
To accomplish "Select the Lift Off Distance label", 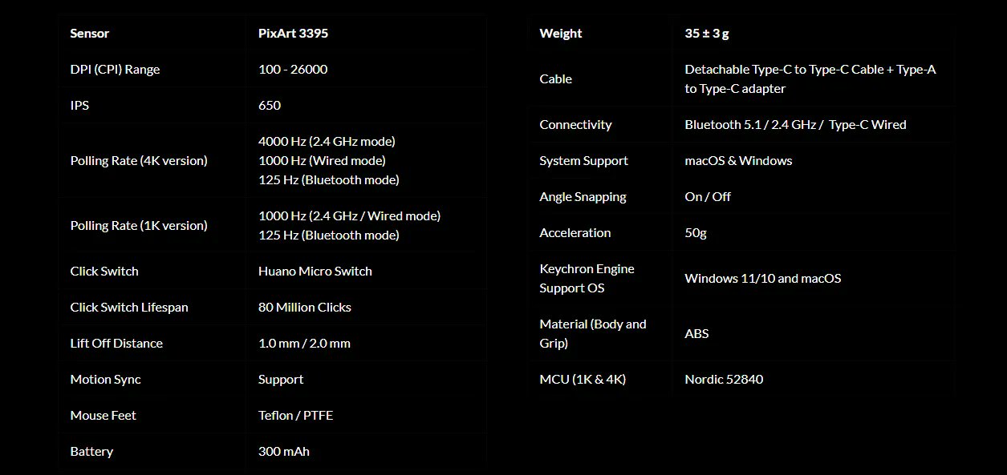I will tap(116, 344).
